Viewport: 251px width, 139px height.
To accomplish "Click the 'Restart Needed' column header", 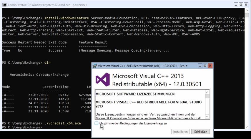I will 32,42.
